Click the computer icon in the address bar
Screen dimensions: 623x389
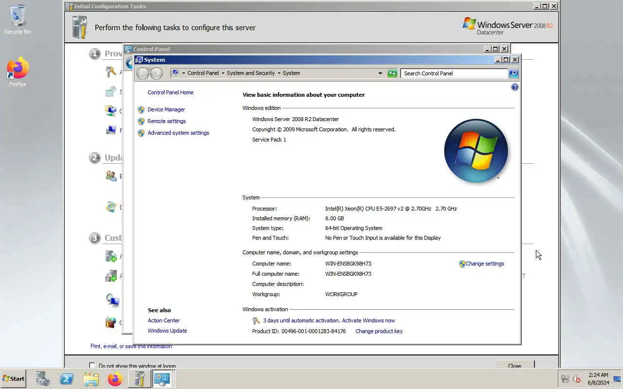[175, 73]
